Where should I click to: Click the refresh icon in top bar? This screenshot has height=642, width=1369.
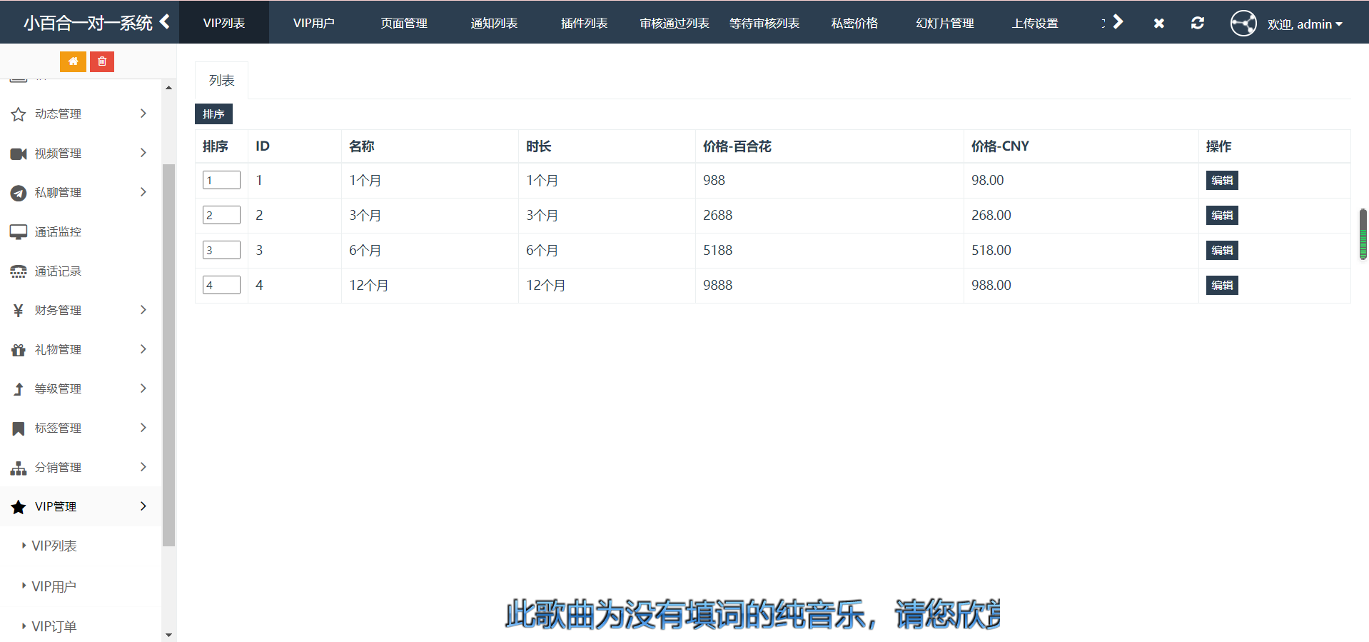(1197, 23)
